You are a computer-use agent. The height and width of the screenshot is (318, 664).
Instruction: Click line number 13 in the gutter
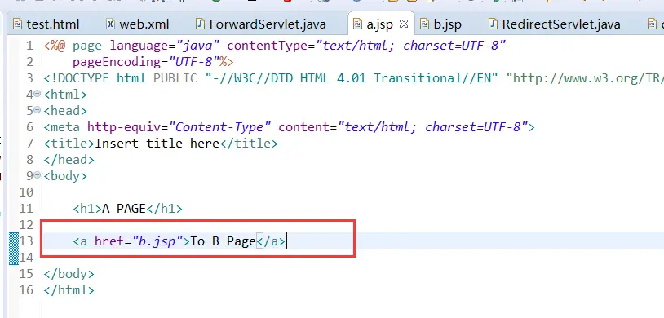pyautogui.click(x=26, y=241)
